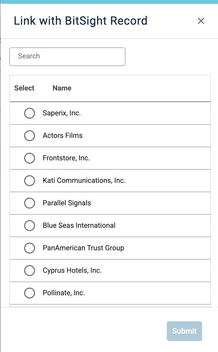218x352 pixels.
Task: Click the PanAmerican Trust Group name text
Action: point(84,248)
